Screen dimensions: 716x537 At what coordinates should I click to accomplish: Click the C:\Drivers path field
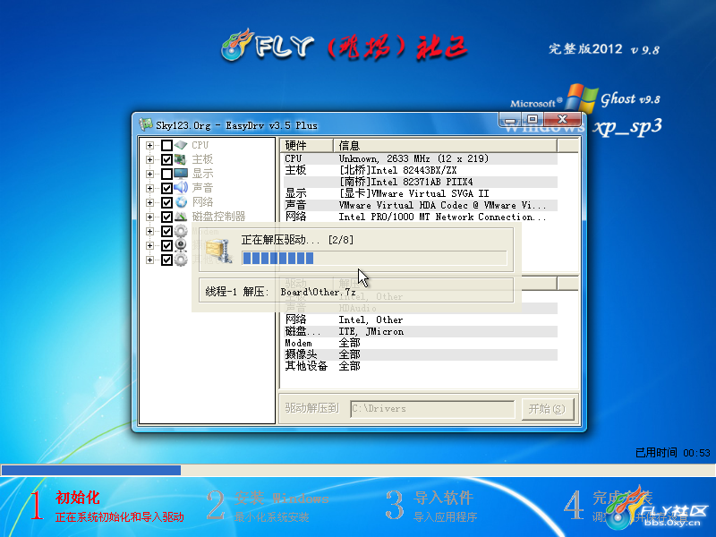coord(432,409)
